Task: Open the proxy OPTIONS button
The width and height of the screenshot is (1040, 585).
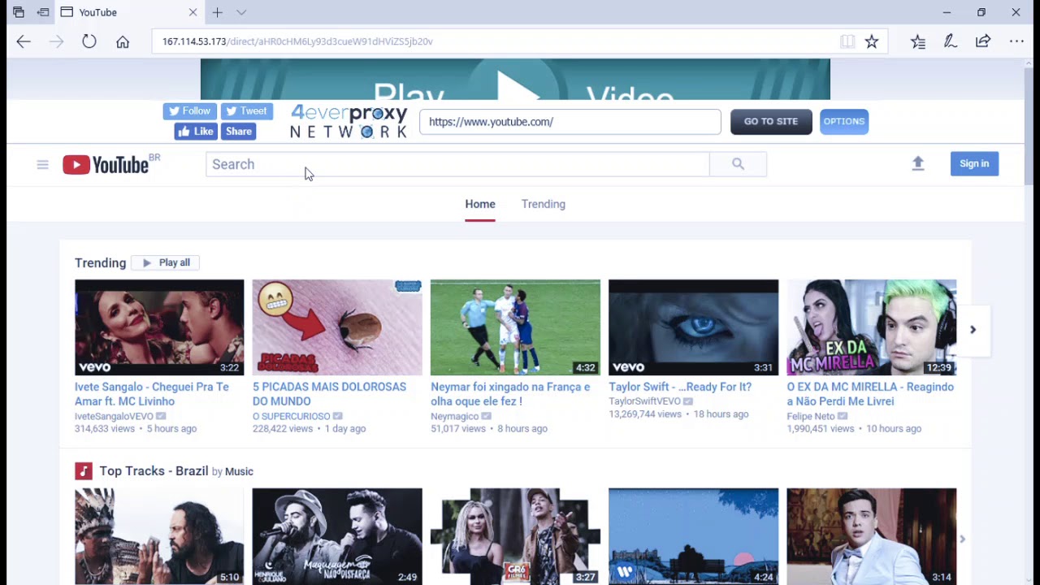Action: (844, 122)
